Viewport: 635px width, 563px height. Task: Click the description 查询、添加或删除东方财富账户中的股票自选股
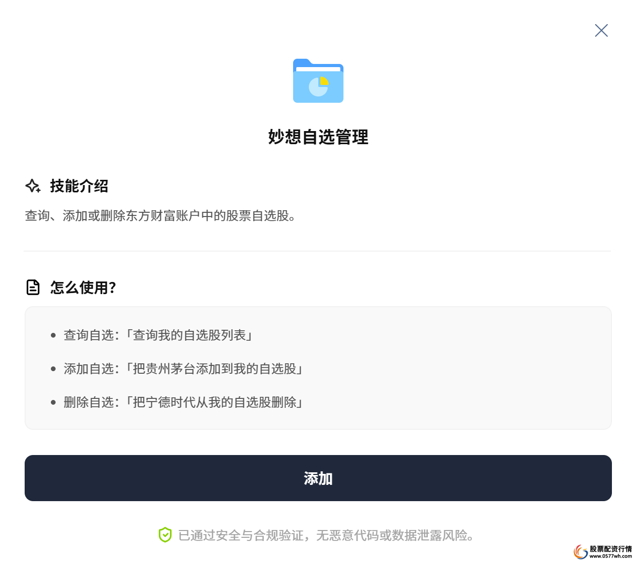coord(161,216)
